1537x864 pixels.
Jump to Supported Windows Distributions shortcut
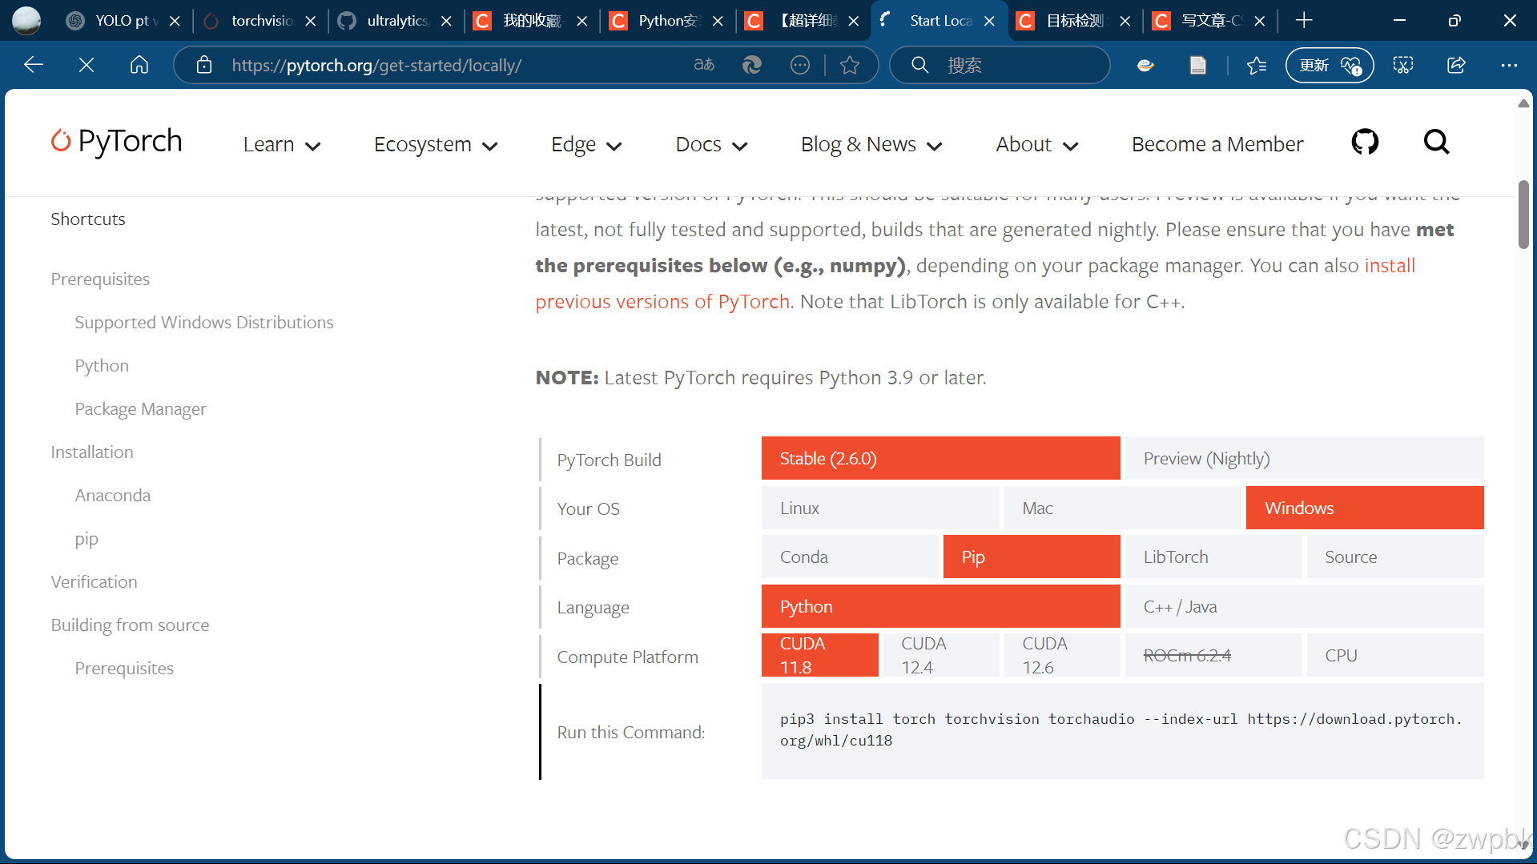pos(204,322)
